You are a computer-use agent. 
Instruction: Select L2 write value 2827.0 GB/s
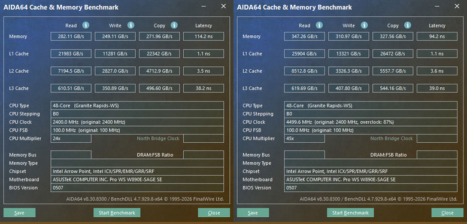[x=115, y=71]
